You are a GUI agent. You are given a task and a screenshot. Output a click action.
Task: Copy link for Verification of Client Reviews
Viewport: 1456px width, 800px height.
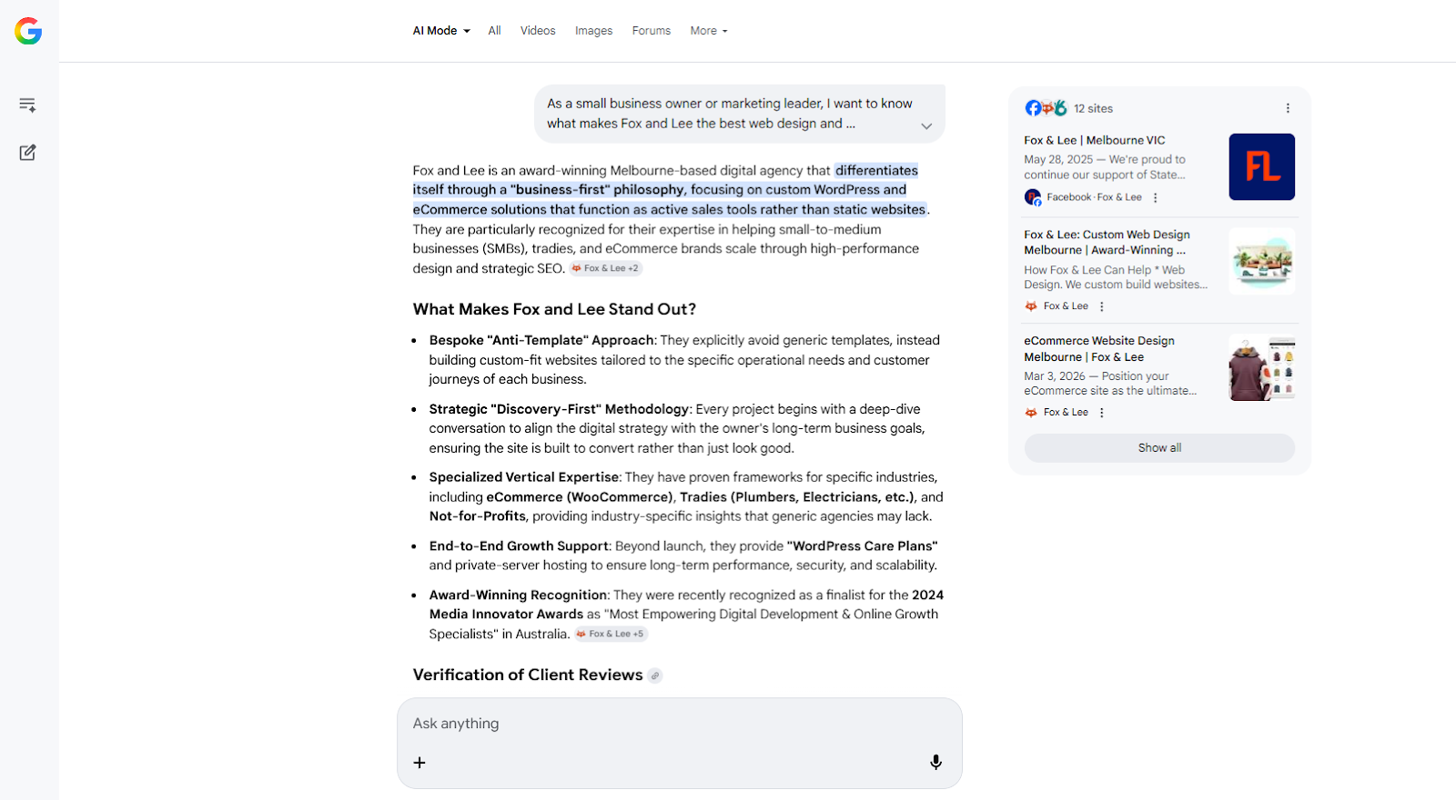(x=655, y=675)
